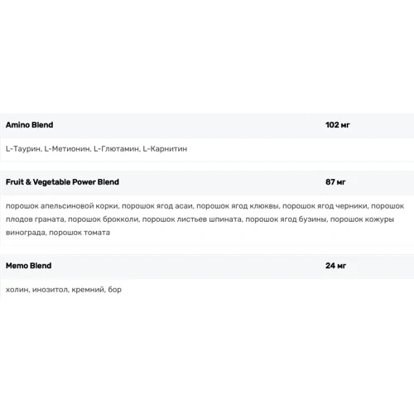The height and width of the screenshot is (414, 414).
Task: Click порошок ягод клюквы text
Action: [238, 206]
